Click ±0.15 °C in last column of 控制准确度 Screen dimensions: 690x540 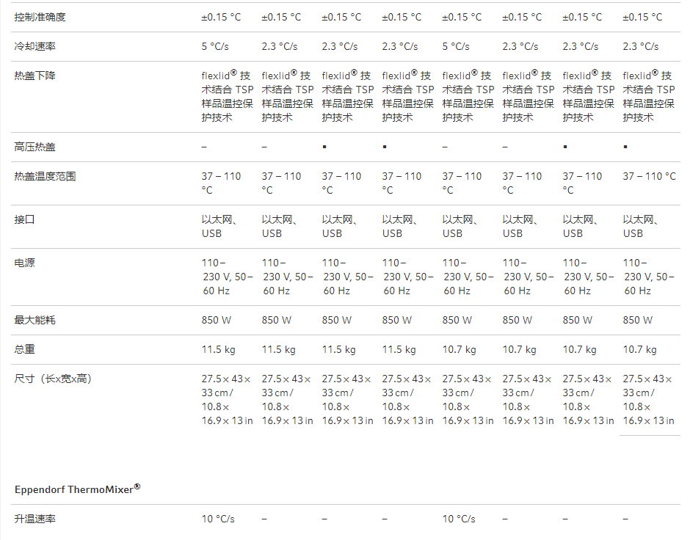click(642, 17)
